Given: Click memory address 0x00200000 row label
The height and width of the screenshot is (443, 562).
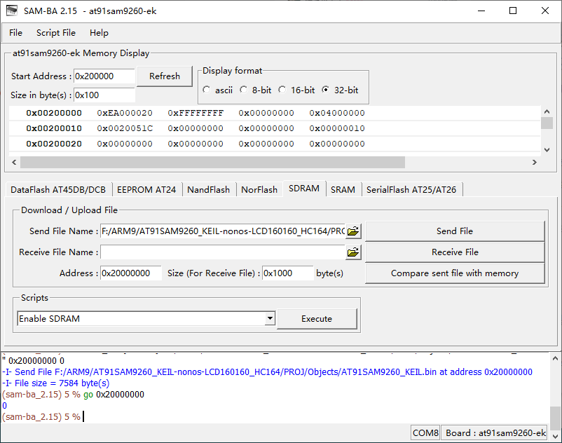Looking at the screenshot, I should click(x=54, y=113).
